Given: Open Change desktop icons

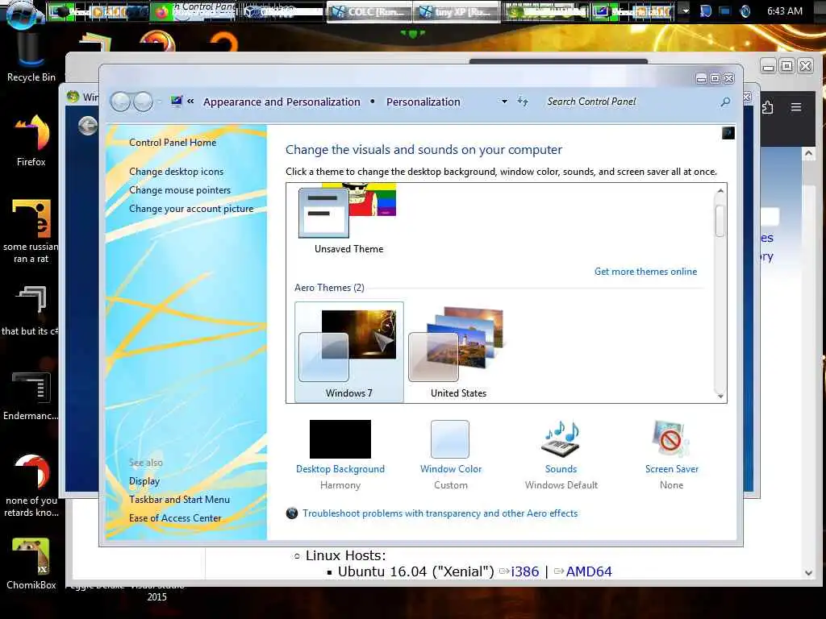Looking at the screenshot, I should tap(176, 172).
